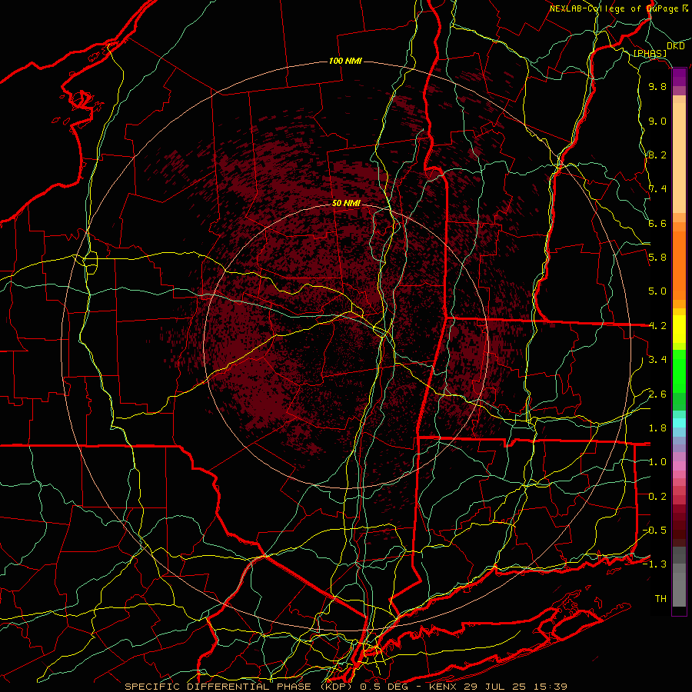Click the [PHAS] unit label
Screen dimensions: 692x692
coord(650,53)
